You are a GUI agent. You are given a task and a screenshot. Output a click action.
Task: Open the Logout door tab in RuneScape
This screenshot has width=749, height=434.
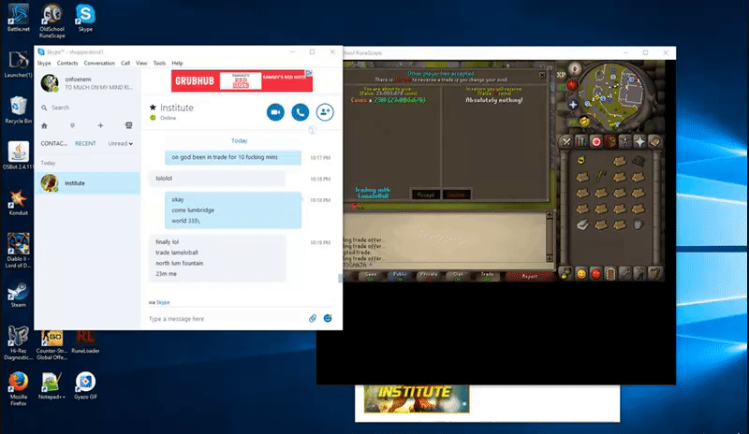(x=610, y=274)
